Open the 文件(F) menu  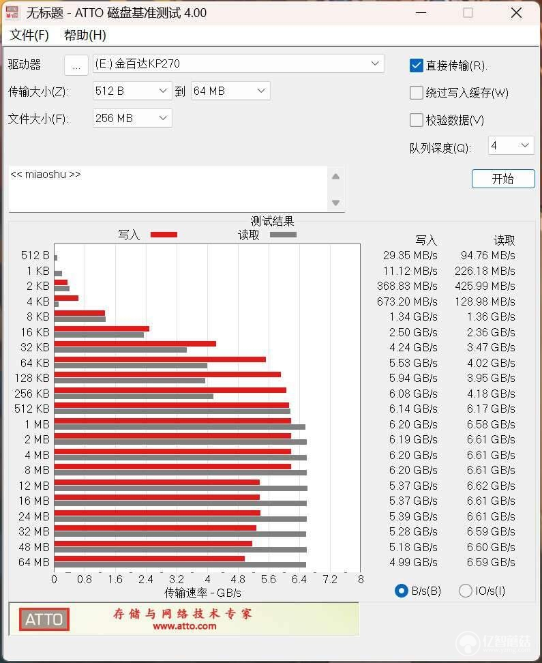pos(29,35)
